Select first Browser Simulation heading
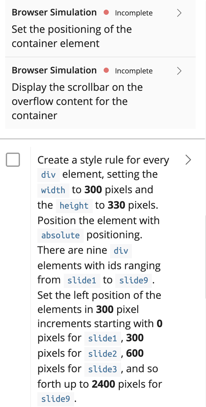The image size is (206, 407). click(x=54, y=13)
